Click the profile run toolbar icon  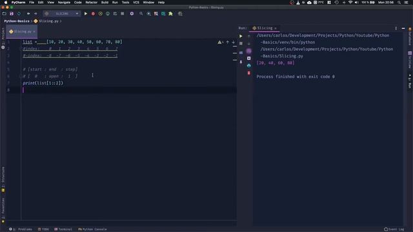coord(108,14)
